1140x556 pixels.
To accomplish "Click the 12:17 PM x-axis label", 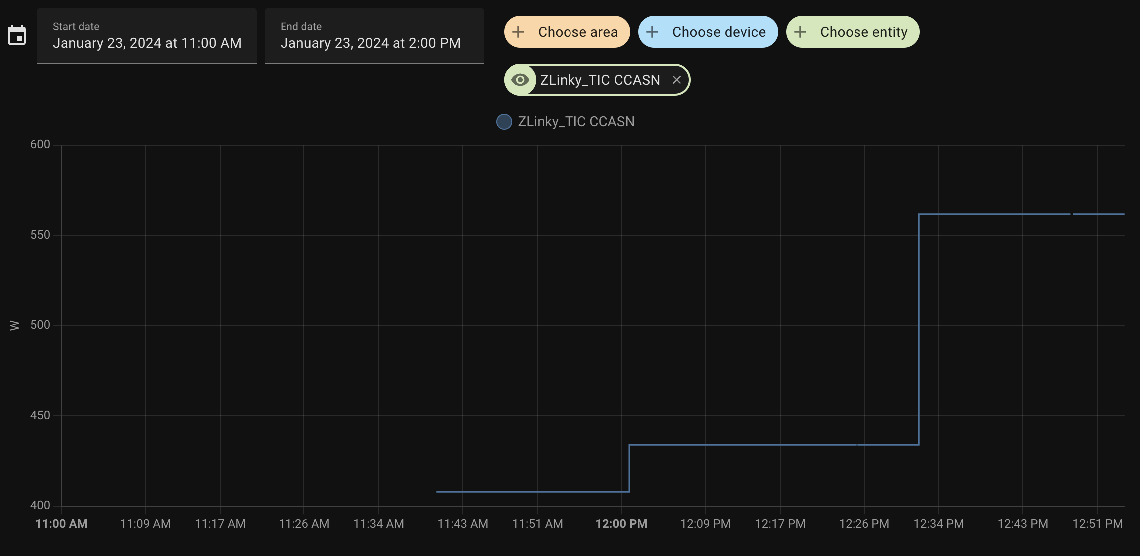I will (780, 524).
